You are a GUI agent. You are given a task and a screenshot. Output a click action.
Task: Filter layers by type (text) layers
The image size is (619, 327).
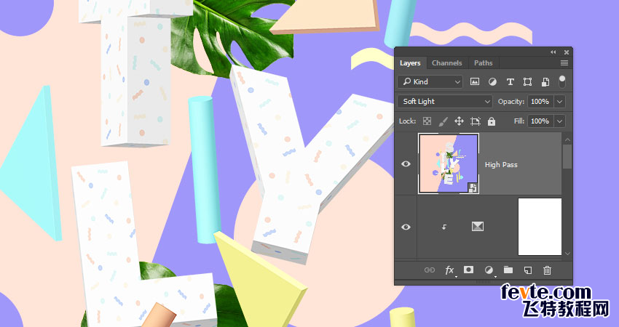pyautogui.click(x=510, y=82)
